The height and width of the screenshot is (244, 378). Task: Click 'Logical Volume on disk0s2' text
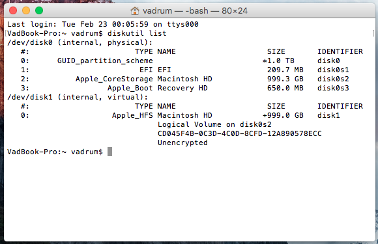pos(214,125)
